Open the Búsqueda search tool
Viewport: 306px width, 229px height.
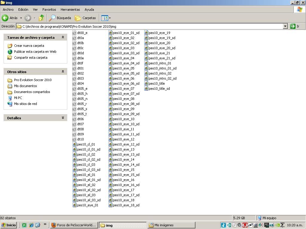(x=60, y=18)
